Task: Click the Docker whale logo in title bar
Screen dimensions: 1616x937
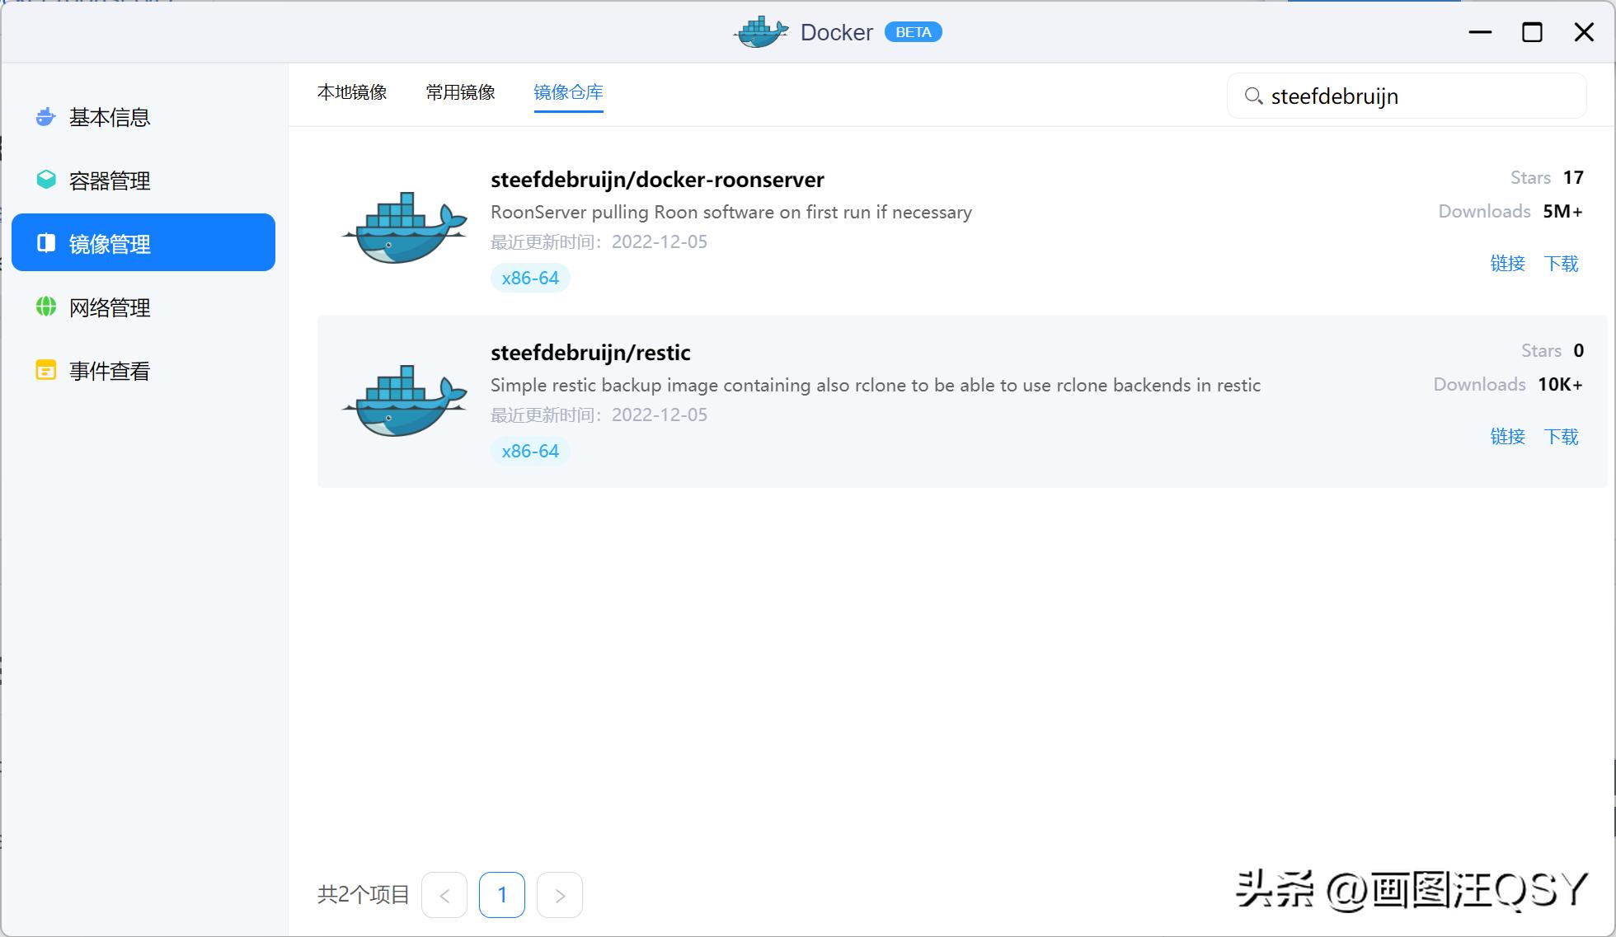Action: click(x=760, y=32)
